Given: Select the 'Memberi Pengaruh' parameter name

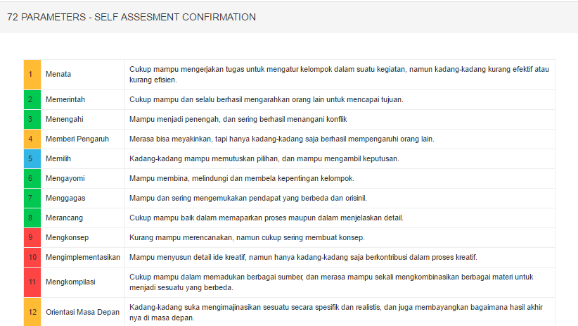Looking at the screenshot, I should click(77, 139).
